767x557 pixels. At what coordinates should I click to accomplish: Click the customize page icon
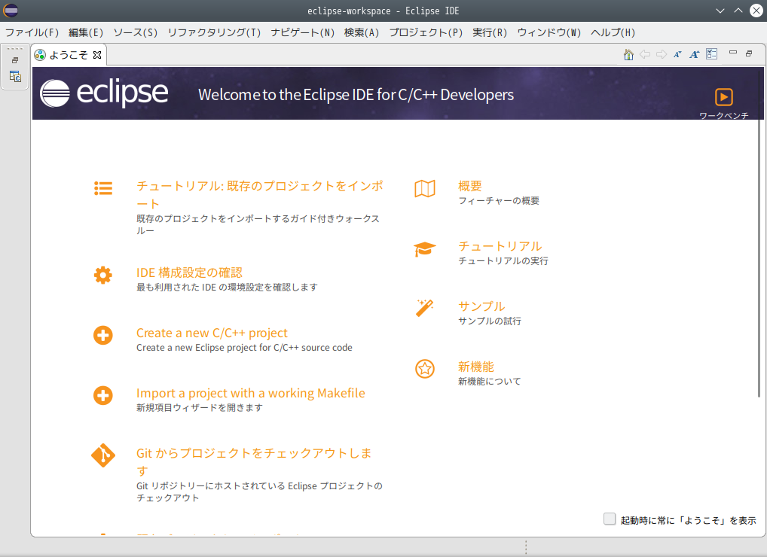coord(712,53)
